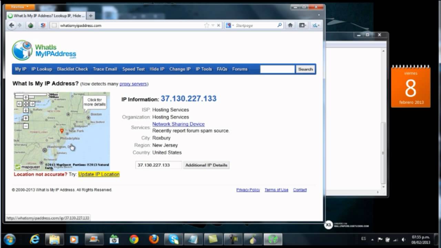Click the red S toolbar icon
441x248 pixels.
click(43, 25)
